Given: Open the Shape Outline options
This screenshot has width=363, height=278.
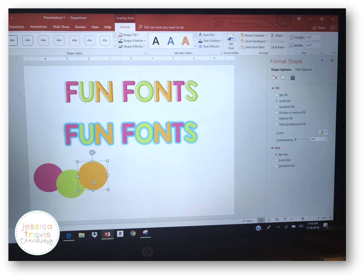Looking at the screenshot, I should coord(132,41).
